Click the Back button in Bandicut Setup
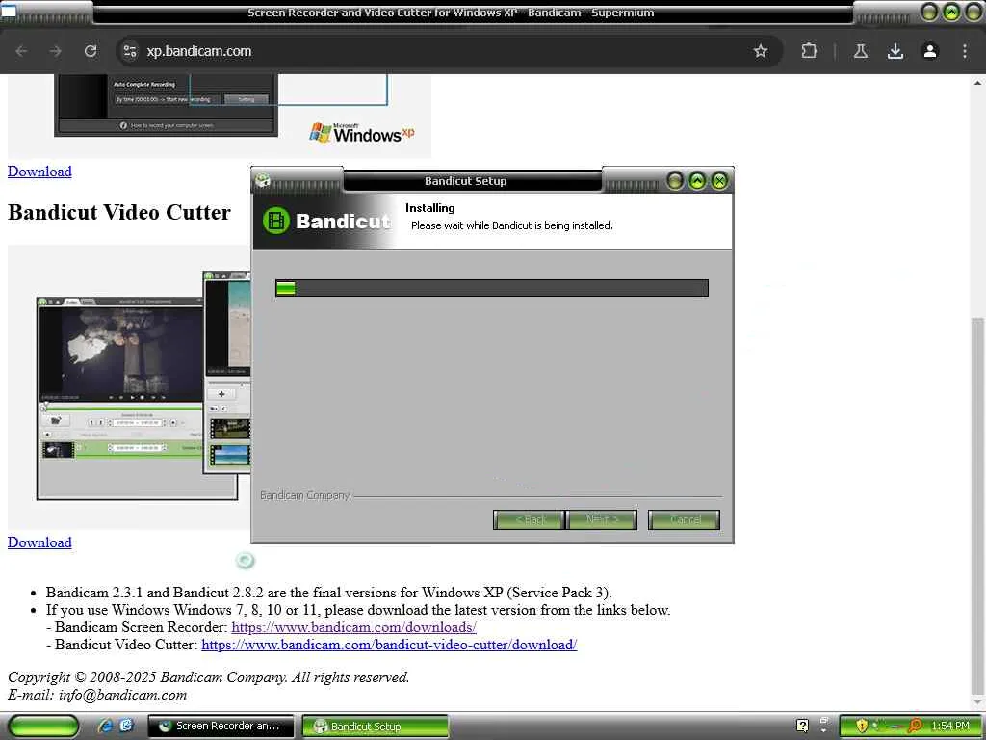The image size is (986, 740). tap(529, 519)
